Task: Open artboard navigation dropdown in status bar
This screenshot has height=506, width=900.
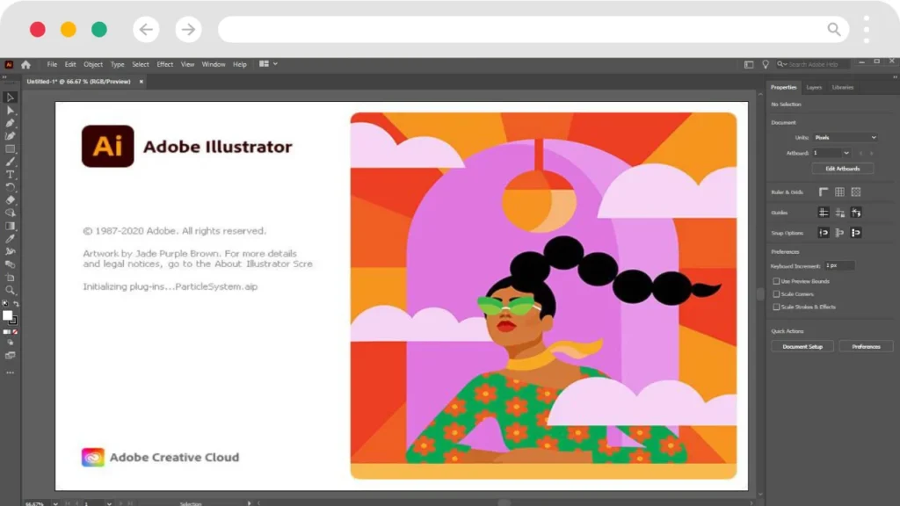Action: [108, 503]
